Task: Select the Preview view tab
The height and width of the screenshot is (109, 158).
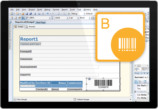Action: 30,27
